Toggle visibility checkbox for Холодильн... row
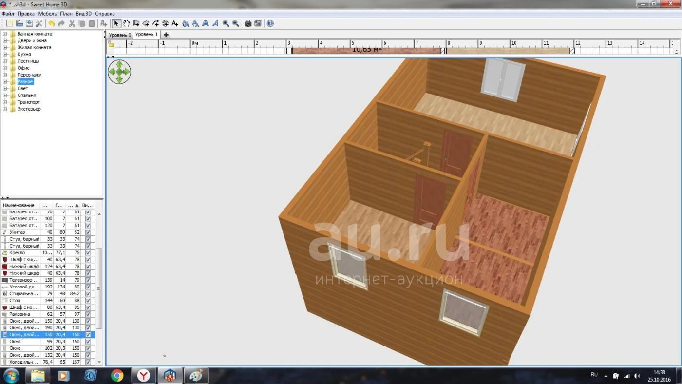Image resolution: width=682 pixels, height=384 pixels. (x=88, y=362)
